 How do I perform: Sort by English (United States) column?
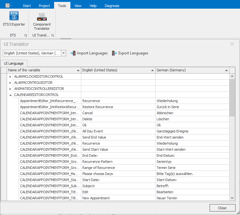118,70
